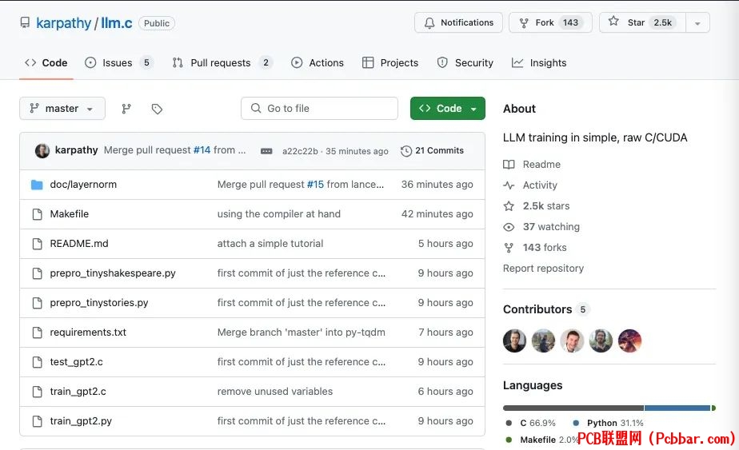The width and height of the screenshot is (739, 450).
Task: Click file icon beside test_gpt2.c
Action: point(38,362)
